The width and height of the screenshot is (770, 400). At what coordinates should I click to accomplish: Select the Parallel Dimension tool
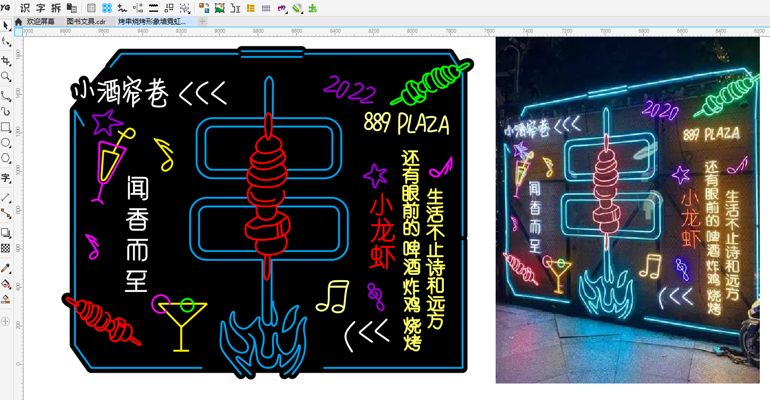coord(6,197)
